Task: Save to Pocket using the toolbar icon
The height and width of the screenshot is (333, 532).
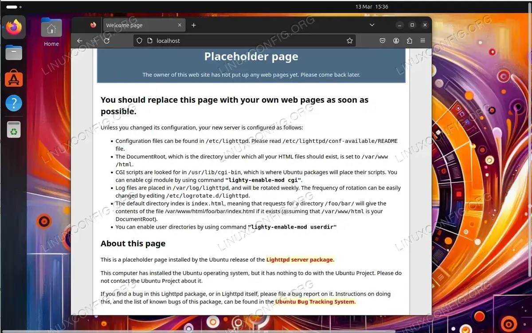Action: tap(383, 41)
